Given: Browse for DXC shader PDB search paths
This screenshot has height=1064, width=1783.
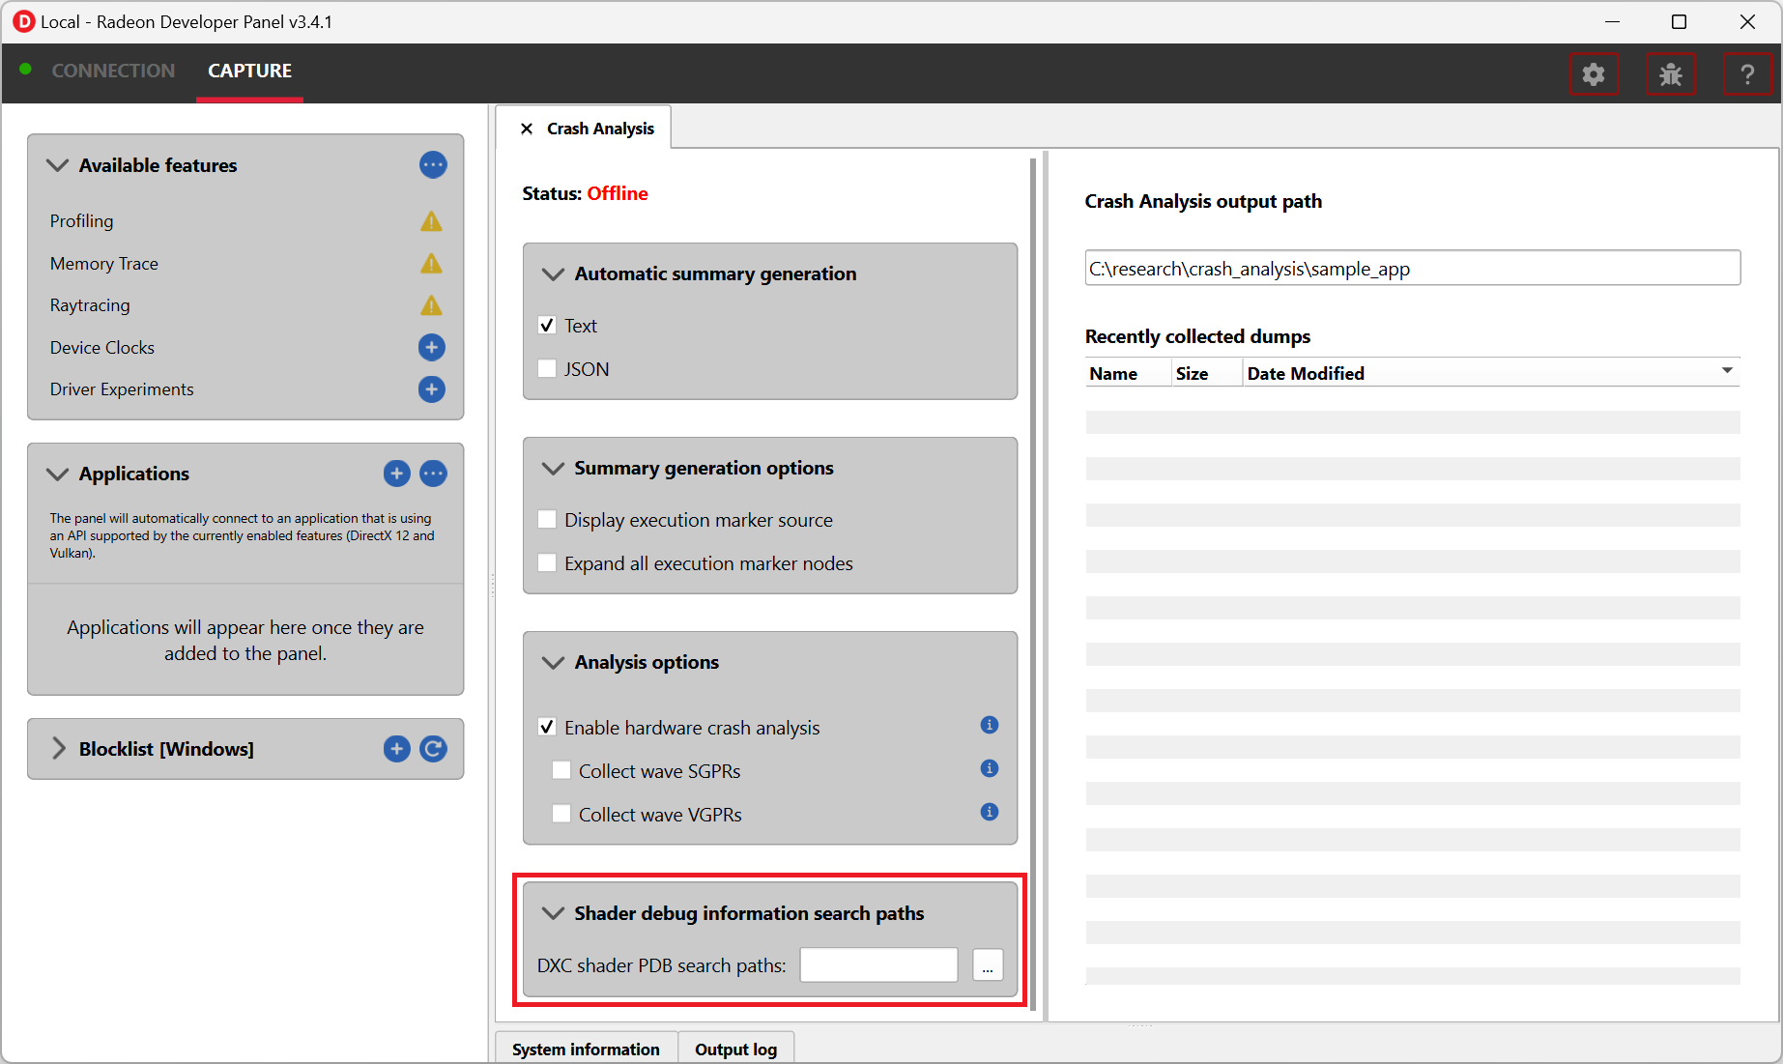Looking at the screenshot, I should click(988, 965).
